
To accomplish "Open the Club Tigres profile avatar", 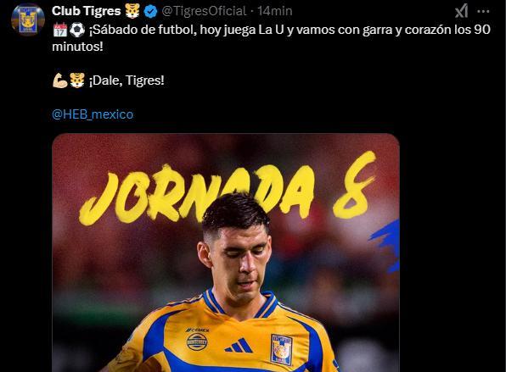I will click(x=28, y=19).
